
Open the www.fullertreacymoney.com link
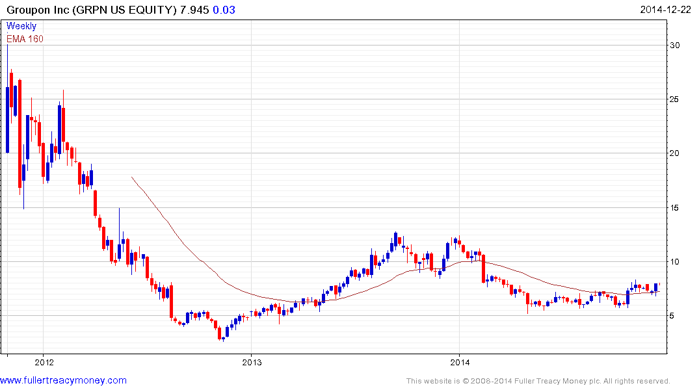click(63, 380)
